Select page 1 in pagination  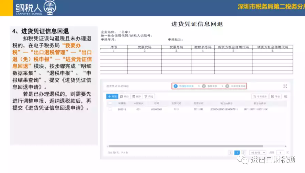point(237,153)
